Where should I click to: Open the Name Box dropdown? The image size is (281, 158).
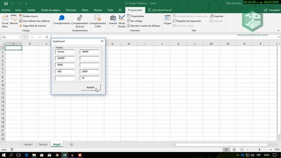point(20,37)
